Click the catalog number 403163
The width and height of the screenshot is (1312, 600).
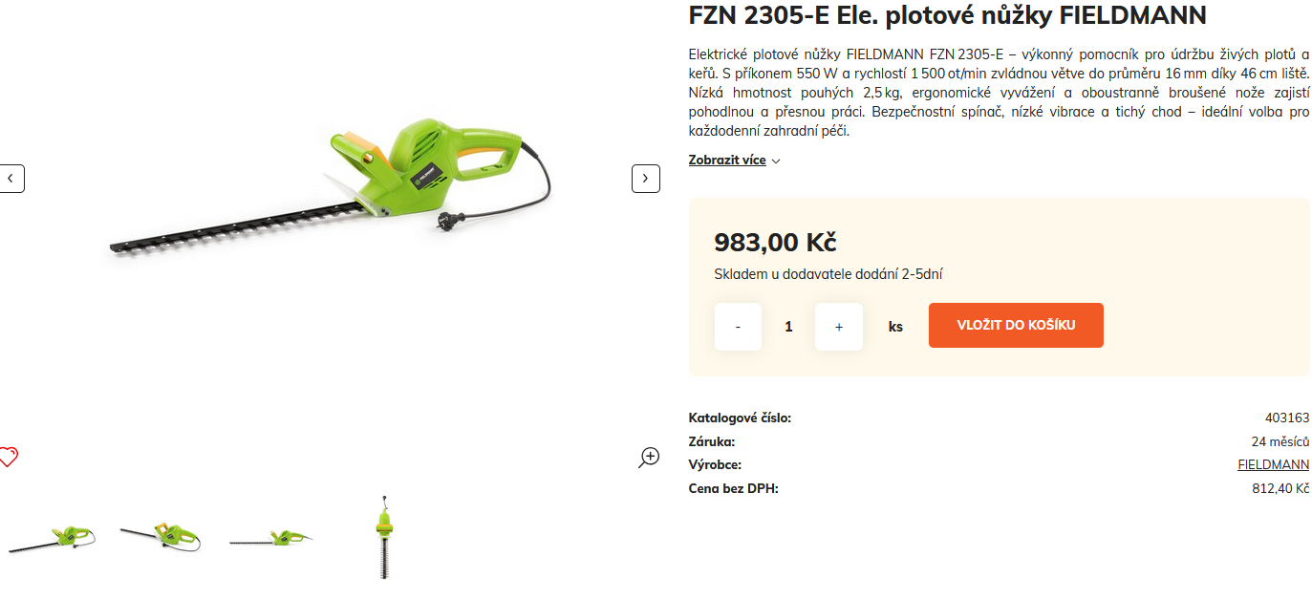pyautogui.click(x=1286, y=418)
